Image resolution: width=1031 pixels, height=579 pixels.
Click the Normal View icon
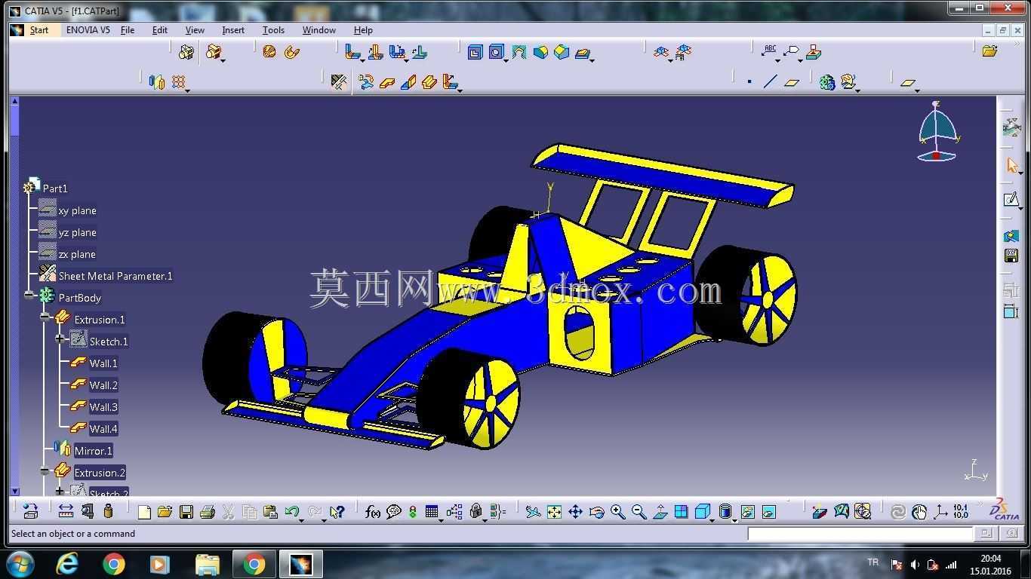coord(660,512)
